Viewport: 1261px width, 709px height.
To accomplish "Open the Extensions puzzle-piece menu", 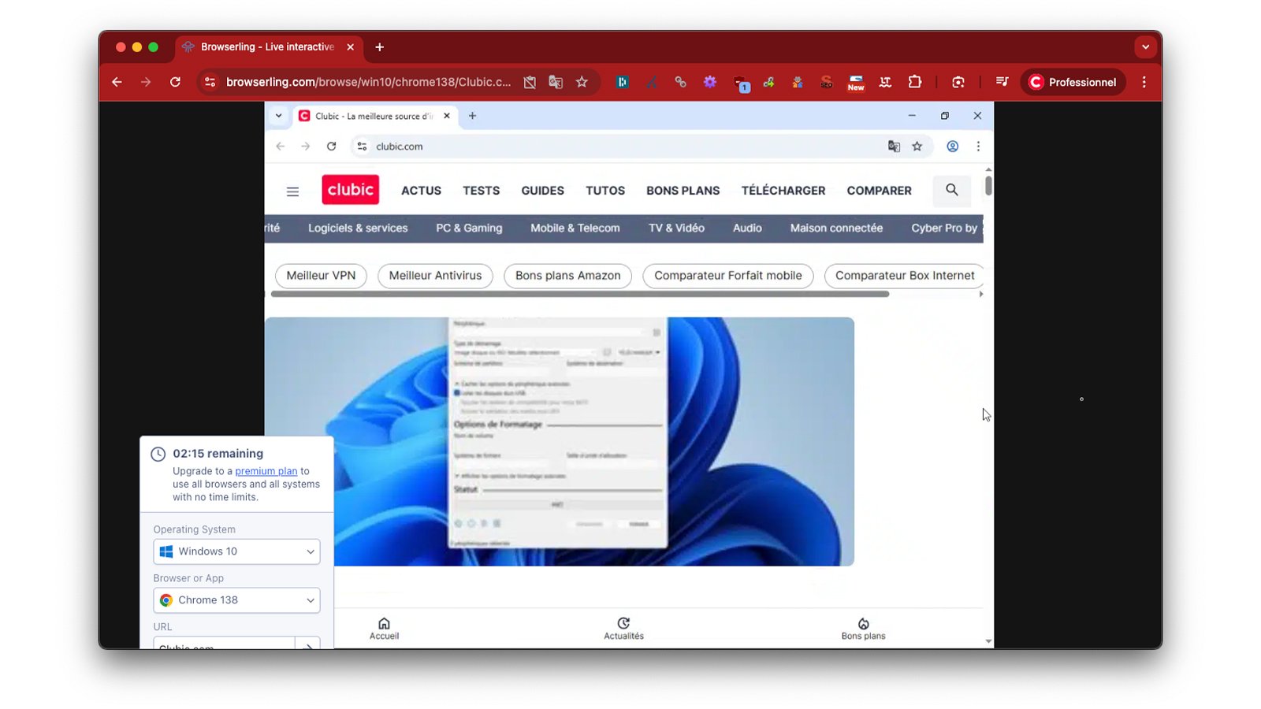I will click(914, 82).
